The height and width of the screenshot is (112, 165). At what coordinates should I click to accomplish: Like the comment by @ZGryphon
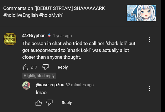[x=25, y=67]
